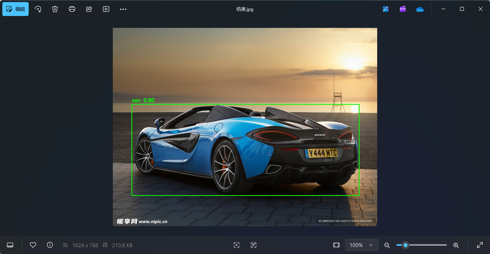Show file info with the info icon
490x254 pixels.
pyautogui.click(x=50, y=245)
